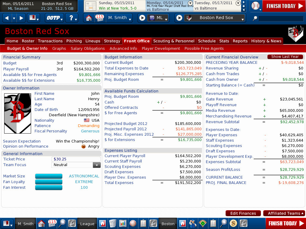This screenshot has width=306, height=229.
Task: Click the home icon next to M. Smith at top
Action: (x=89, y=18)
